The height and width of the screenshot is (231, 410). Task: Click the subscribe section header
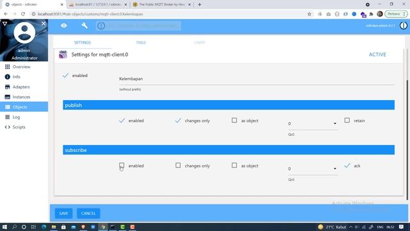pyautogui.click(x=229, y=150)
